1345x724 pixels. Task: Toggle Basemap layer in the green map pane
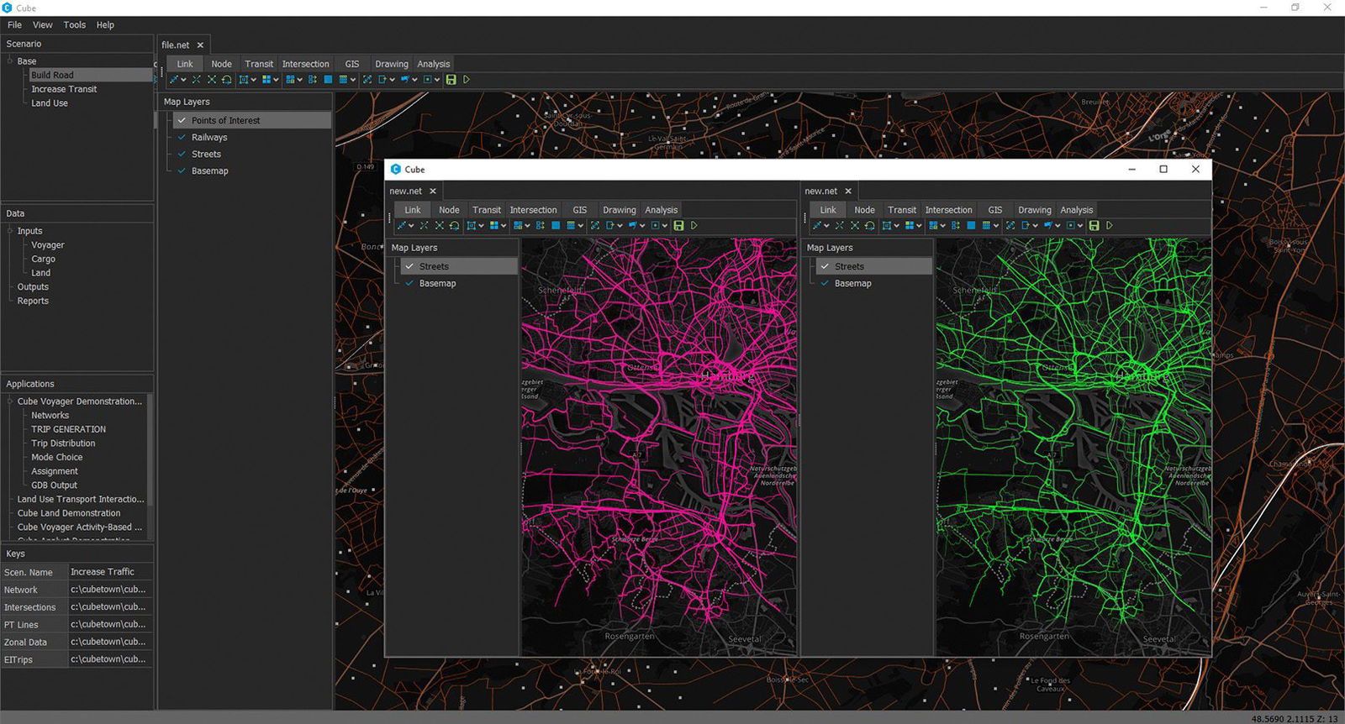[825, 283]
